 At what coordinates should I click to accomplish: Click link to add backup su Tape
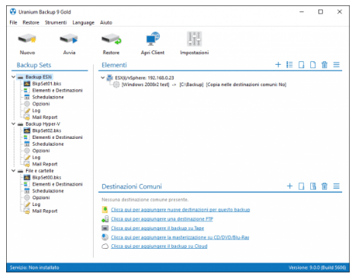(158, 228)
